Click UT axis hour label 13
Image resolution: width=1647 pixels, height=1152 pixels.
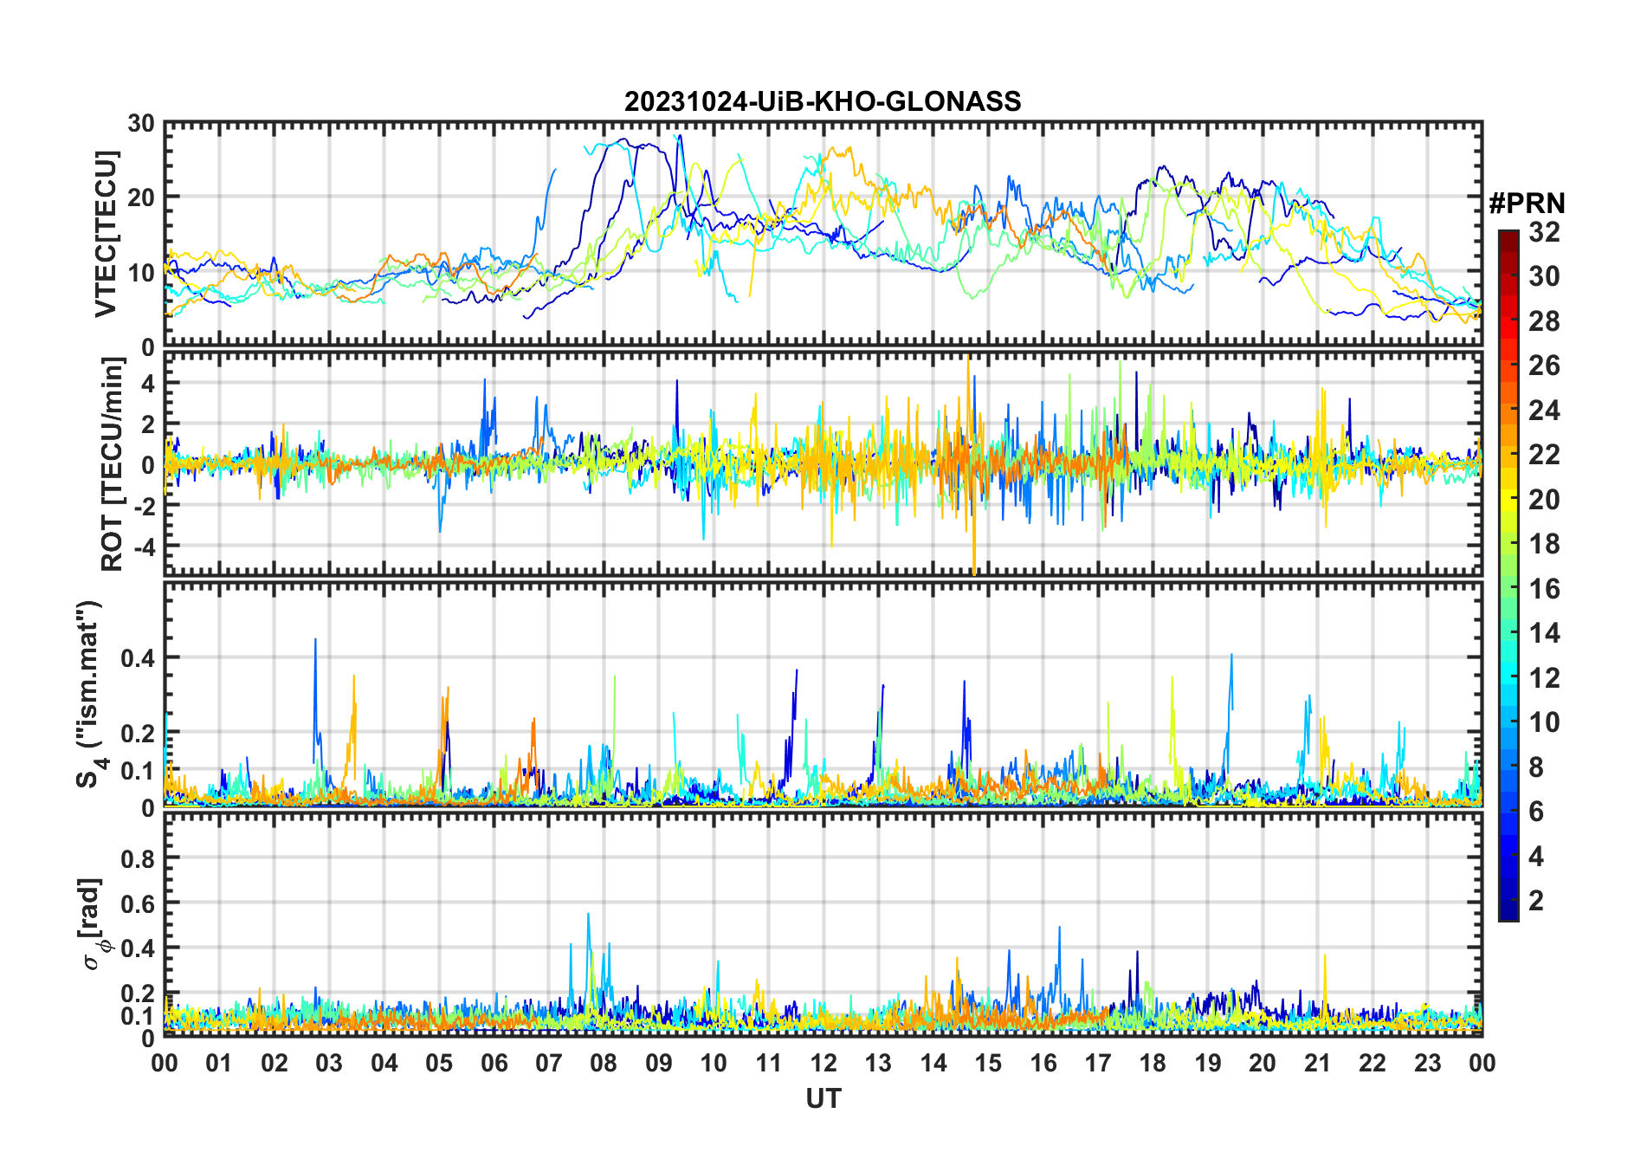point(878,1063)
